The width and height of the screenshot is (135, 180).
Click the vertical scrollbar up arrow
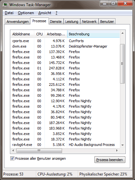tap(123, 33)
